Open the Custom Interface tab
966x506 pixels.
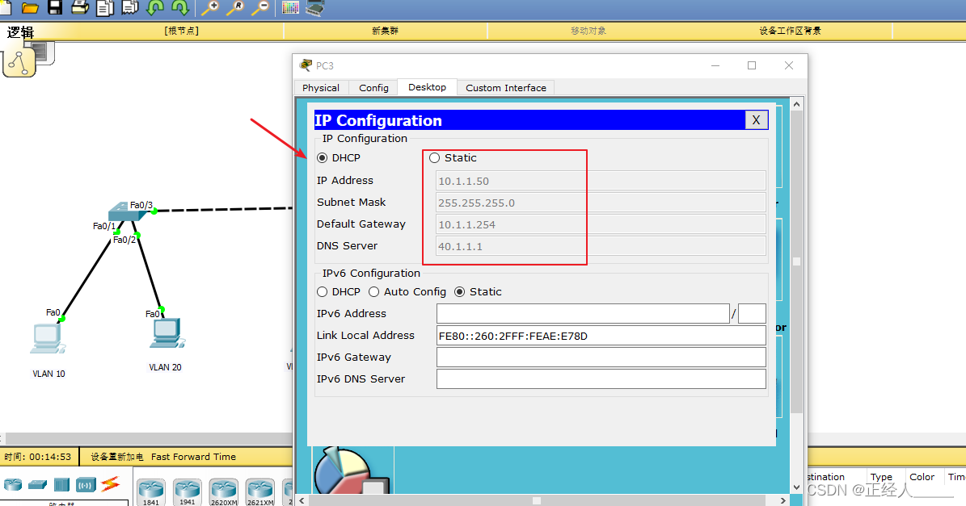click(x=505, y=87)
